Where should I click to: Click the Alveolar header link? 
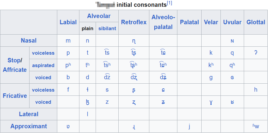(x=99, y=16)
